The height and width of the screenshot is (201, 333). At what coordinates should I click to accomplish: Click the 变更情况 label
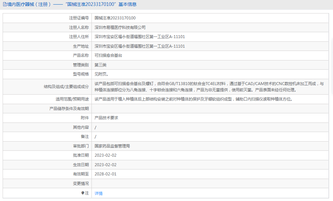(81, 184)
